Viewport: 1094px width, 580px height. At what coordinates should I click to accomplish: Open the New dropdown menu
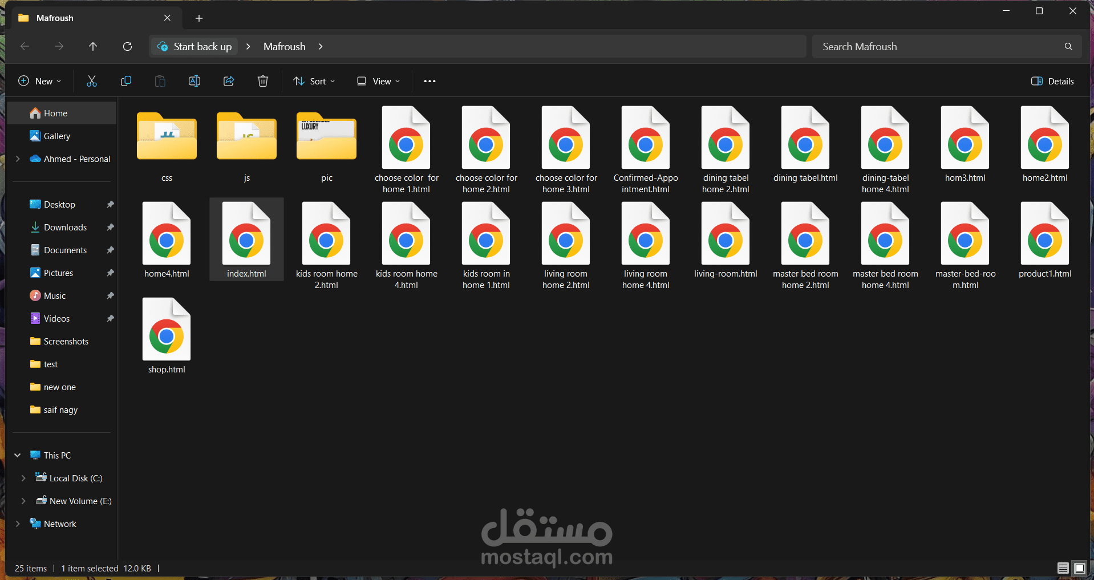coord(40,81)
